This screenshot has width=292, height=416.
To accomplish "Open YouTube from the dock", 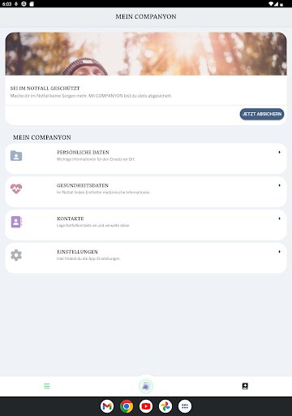I will (x=146, y=406).
